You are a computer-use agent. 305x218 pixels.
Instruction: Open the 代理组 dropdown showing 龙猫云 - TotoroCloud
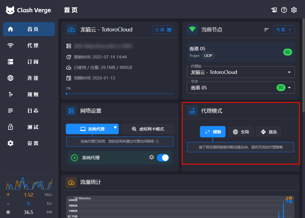[x=240, y=72]
